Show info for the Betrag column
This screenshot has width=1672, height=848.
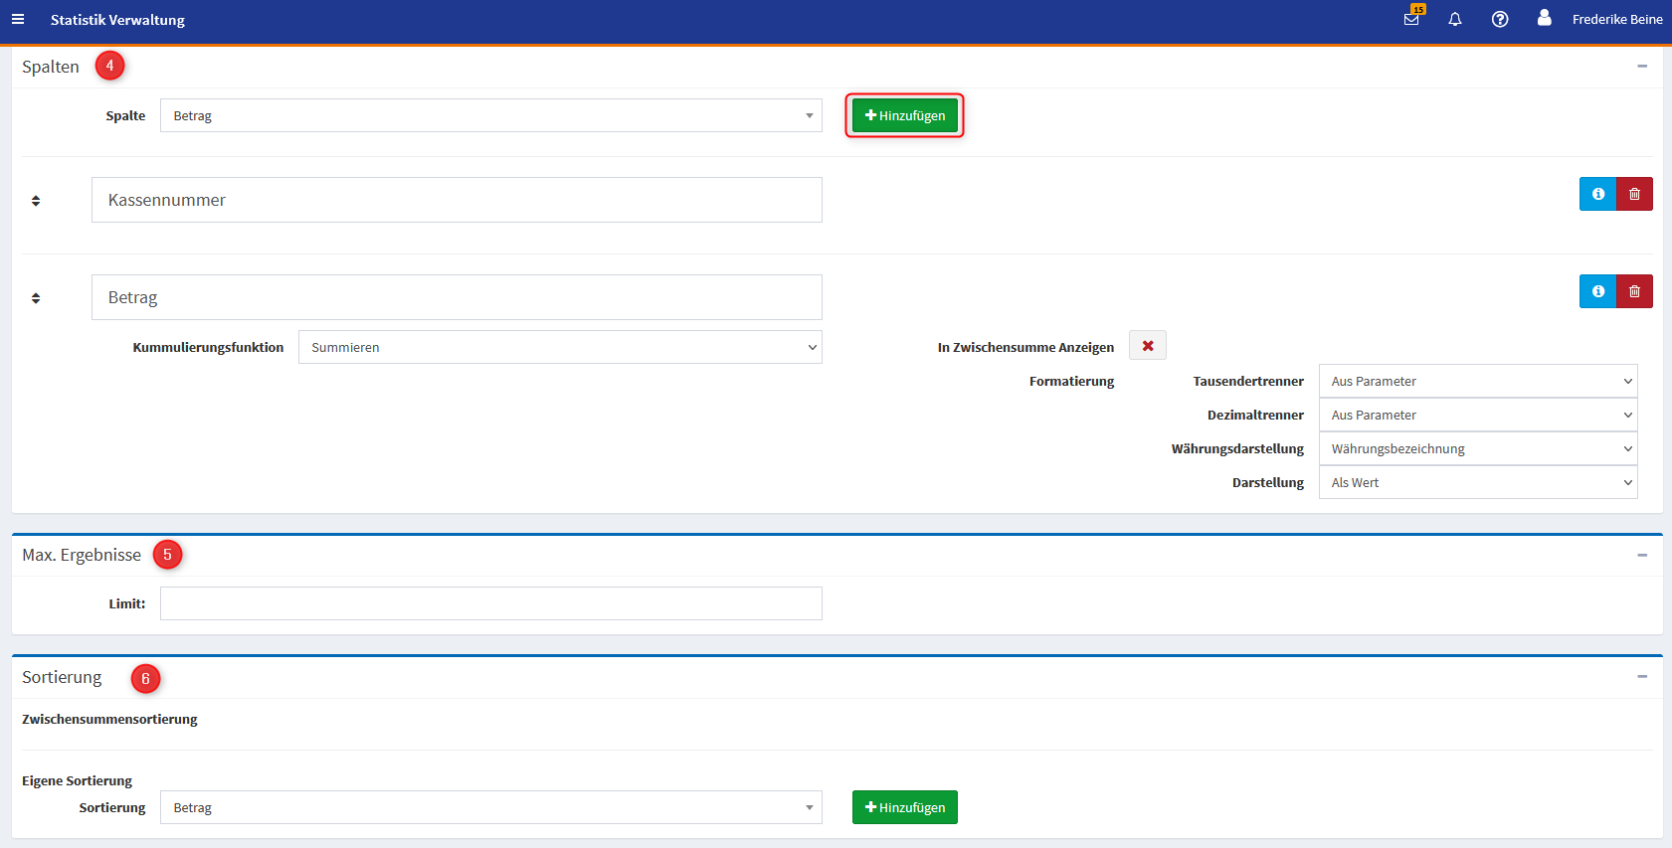(x=1597, y=291)
